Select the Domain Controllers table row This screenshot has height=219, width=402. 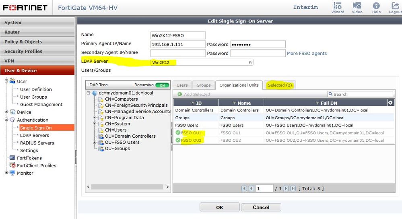(284, 110)
